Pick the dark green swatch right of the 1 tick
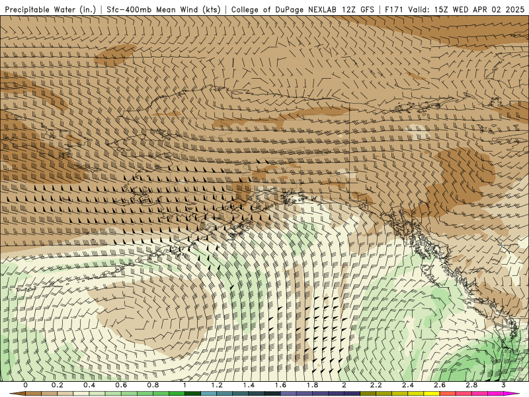Viewport: 529px width, 397px height. (193, 394)
